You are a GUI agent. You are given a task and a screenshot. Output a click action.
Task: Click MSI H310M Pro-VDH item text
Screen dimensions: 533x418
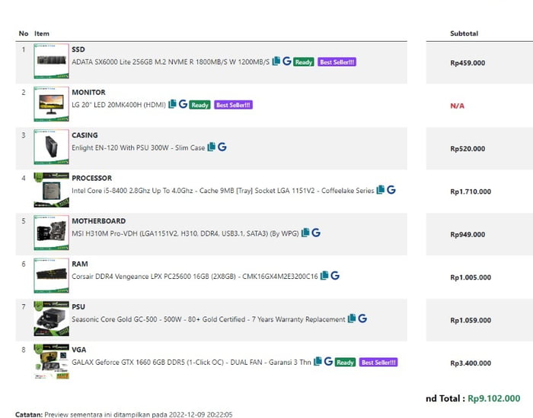click(x=185, y=234)
